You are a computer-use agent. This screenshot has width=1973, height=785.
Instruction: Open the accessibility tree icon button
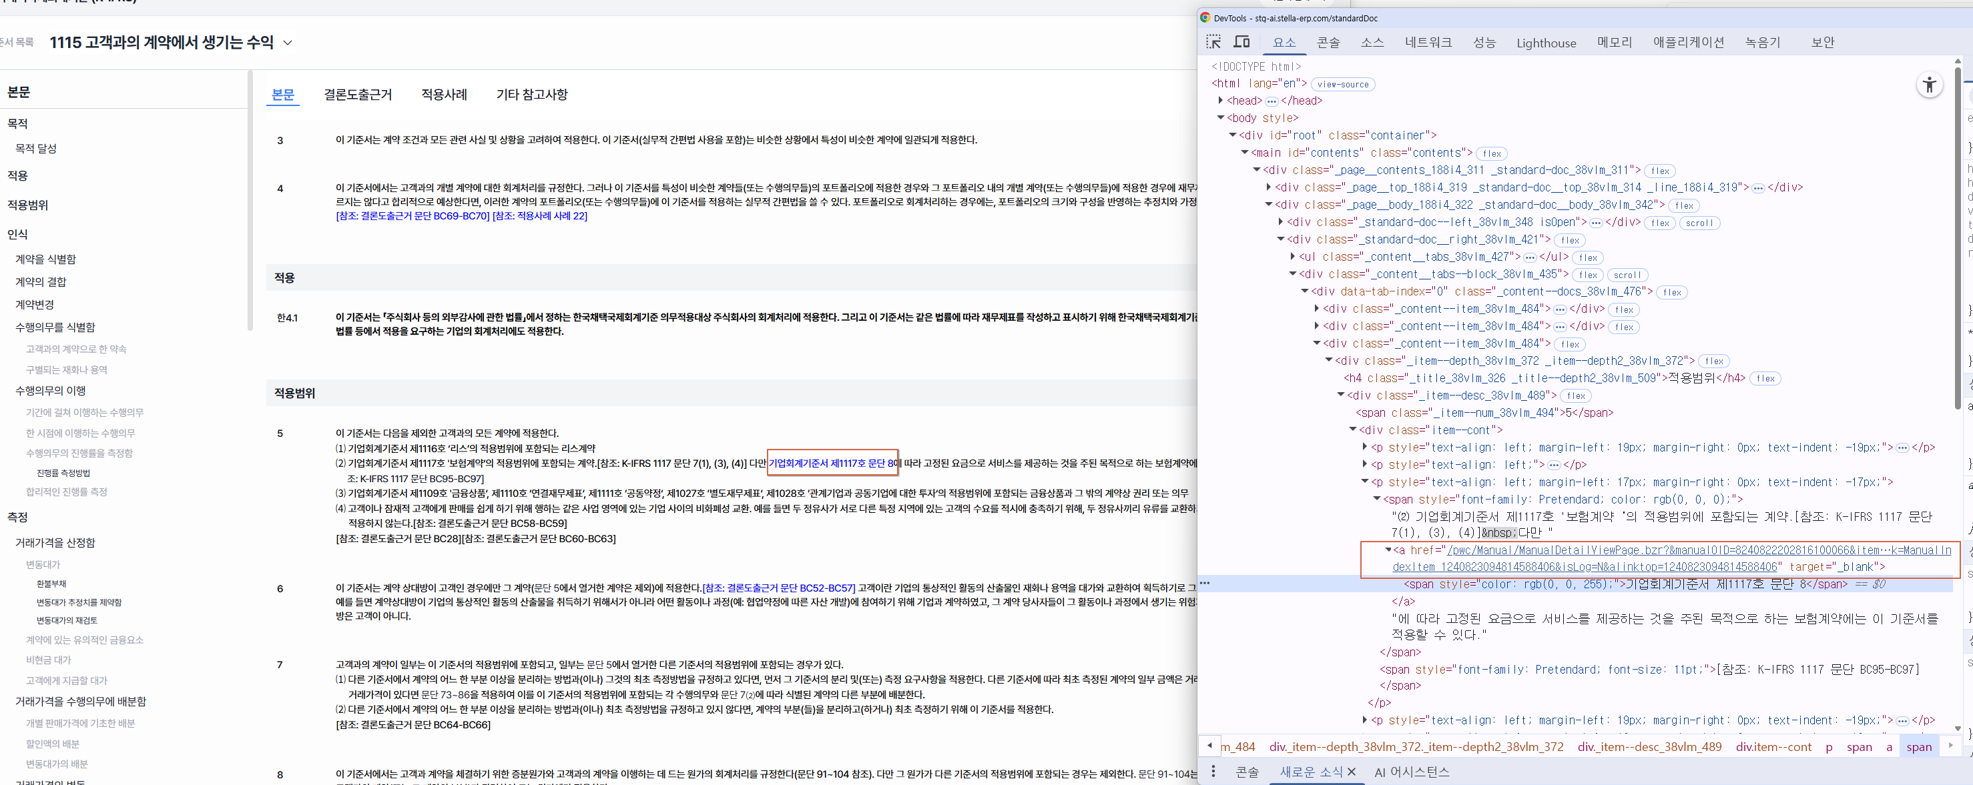point(1930,85)
